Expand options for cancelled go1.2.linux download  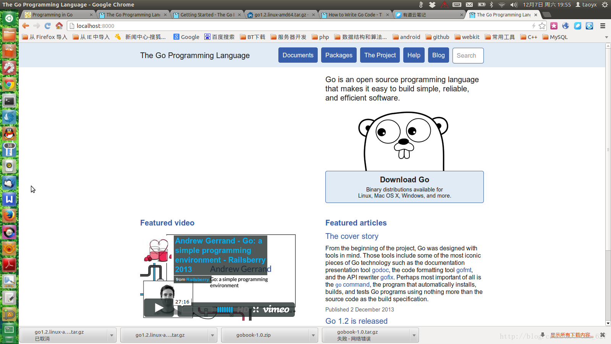click(x=112, y=335)
